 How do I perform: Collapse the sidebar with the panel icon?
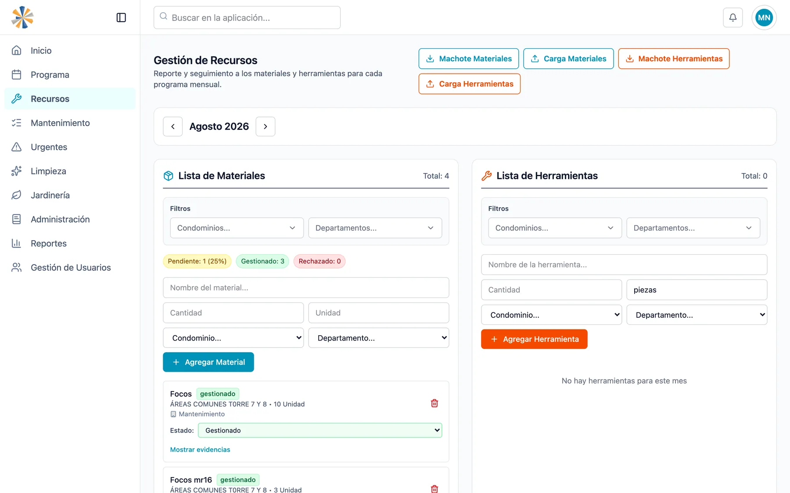121,18
